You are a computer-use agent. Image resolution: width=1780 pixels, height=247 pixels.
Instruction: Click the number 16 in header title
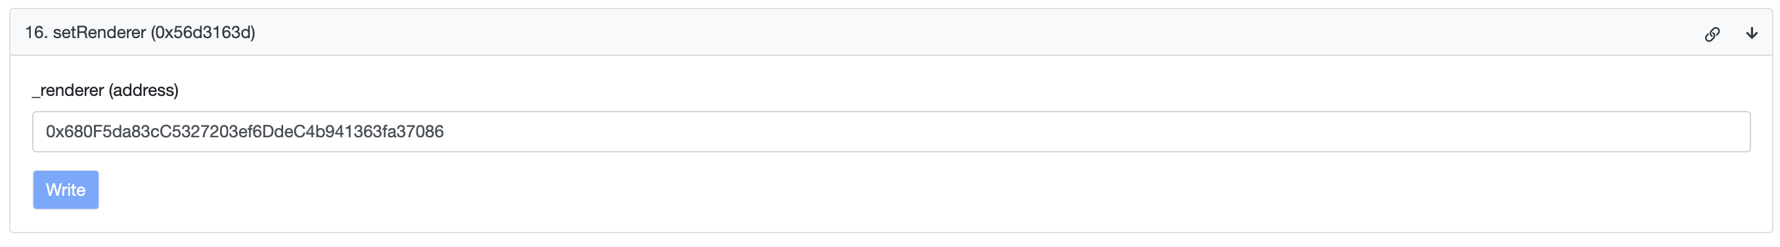coord(35,33)
